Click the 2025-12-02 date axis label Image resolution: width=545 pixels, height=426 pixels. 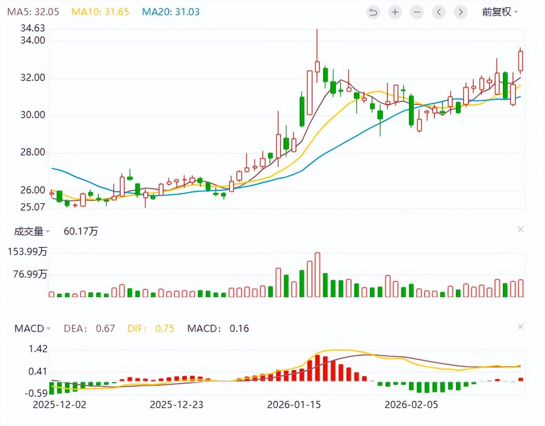60,405
